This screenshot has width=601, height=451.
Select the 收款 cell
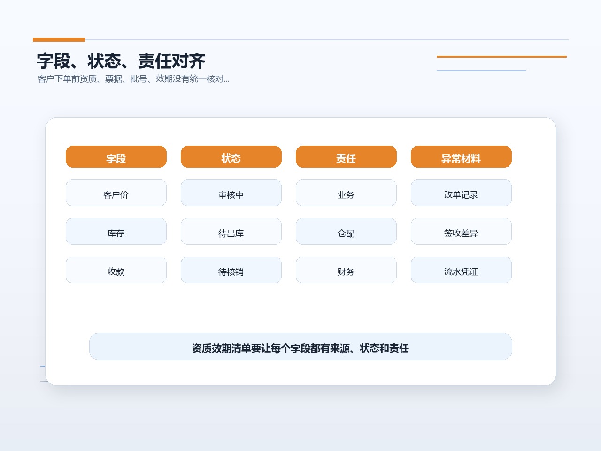[116, 270]
